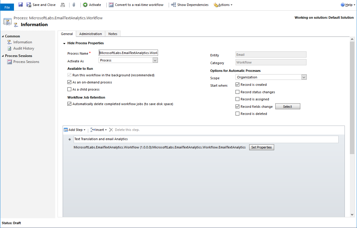Click the green Activate icon
357x228 pixels.
click(85, 5)
